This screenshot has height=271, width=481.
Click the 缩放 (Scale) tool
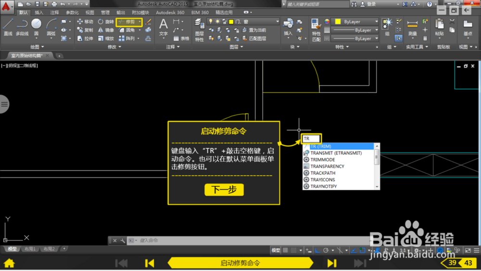tap(106, 39)
